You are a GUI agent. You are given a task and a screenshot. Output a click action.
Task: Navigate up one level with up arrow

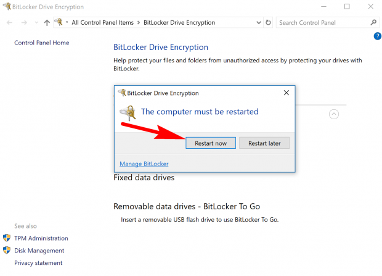pyautogui.click(x=47, y=22)
